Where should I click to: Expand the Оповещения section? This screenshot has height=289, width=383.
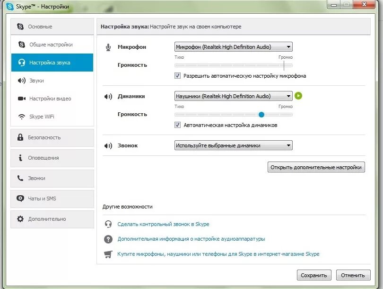[52, 158]
